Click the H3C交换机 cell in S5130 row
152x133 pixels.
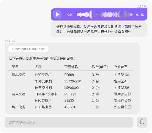[x=43, y=101]
